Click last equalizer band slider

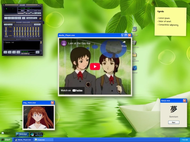(38, 31)
